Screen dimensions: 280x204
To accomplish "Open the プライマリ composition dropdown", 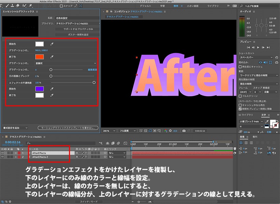I will [x=77, y=23].
